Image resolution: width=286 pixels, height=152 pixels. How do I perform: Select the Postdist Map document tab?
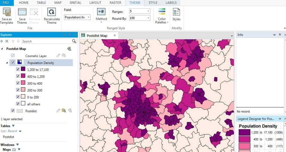[97, 36]
